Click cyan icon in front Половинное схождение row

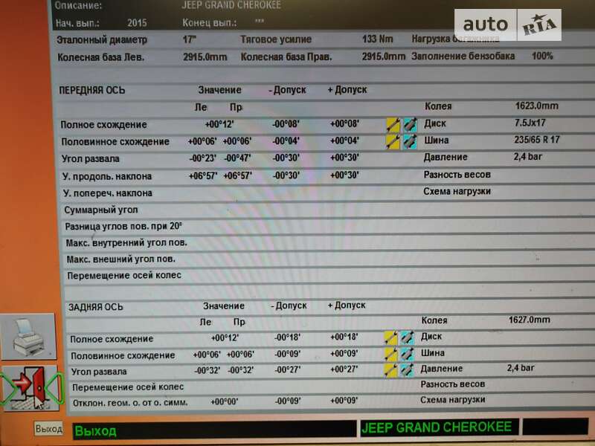pyautogui.click(x=410, y=140)
